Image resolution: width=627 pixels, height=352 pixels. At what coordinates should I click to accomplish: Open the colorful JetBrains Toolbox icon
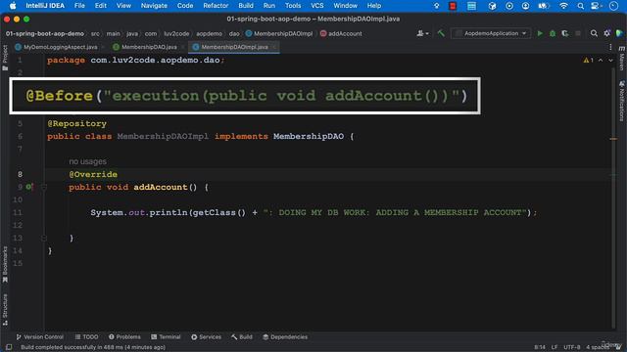coord(619,33)
